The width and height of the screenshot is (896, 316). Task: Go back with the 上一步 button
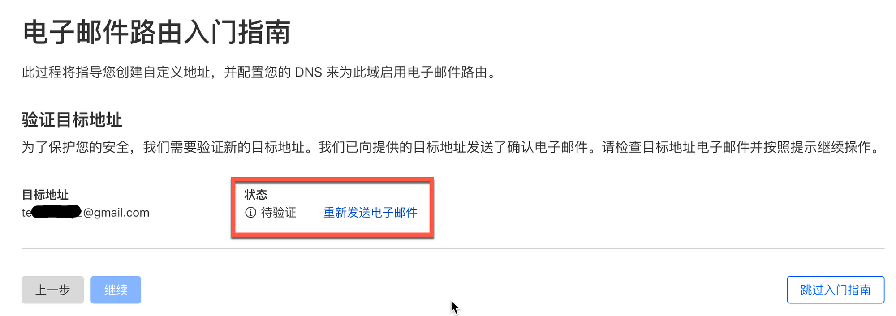52,290
